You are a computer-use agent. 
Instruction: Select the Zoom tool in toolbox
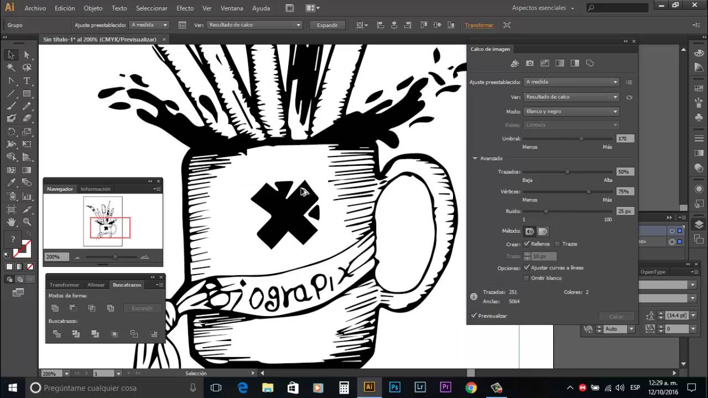point(27,222)
